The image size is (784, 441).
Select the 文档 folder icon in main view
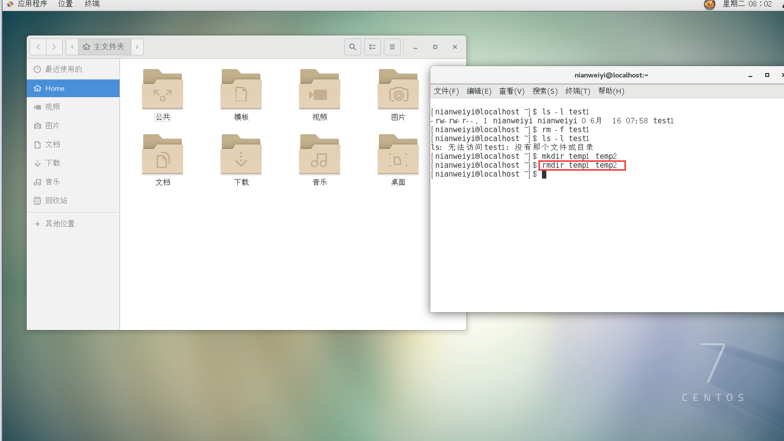pos(163,154)
